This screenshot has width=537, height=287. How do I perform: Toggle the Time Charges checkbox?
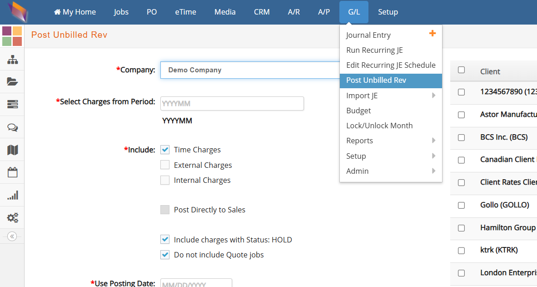click(x=165, y=150)
